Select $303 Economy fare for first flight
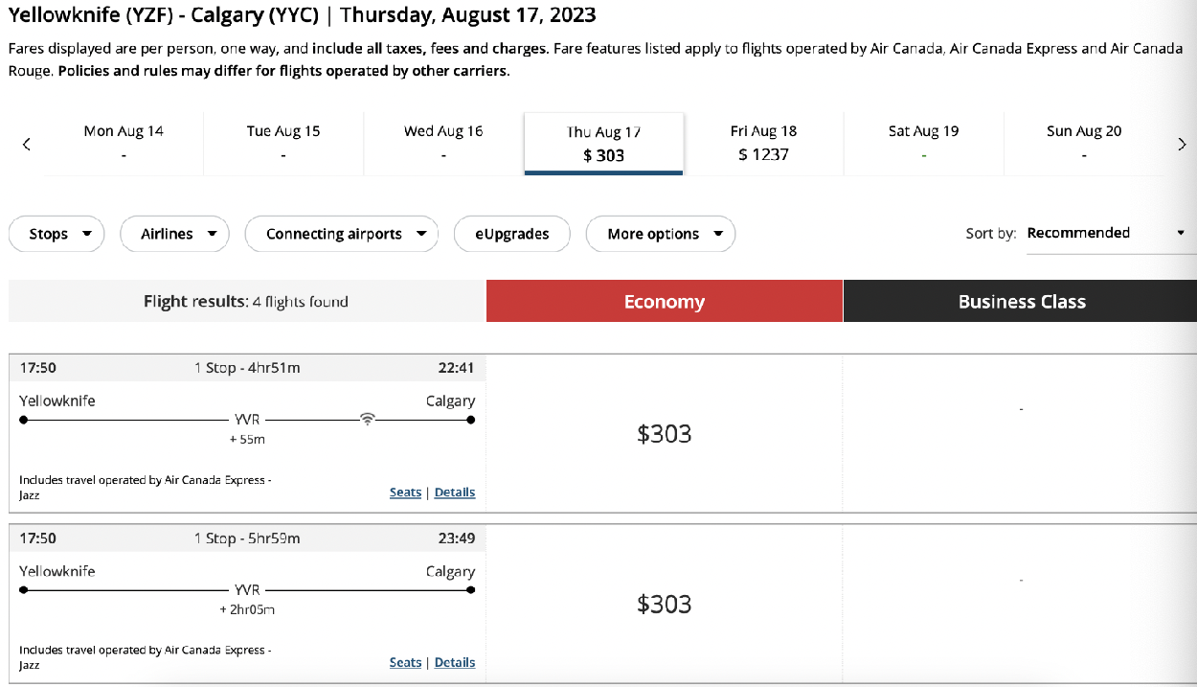This screenshot has width=1197, height=687. tap(665, 434)
